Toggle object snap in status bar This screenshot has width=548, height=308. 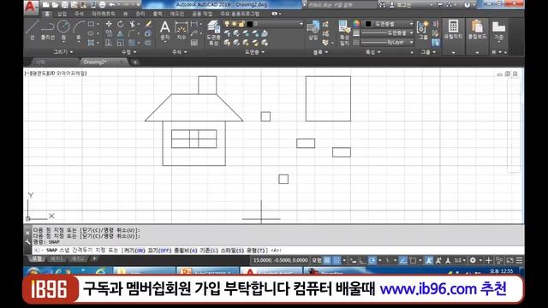click(413, 260)
